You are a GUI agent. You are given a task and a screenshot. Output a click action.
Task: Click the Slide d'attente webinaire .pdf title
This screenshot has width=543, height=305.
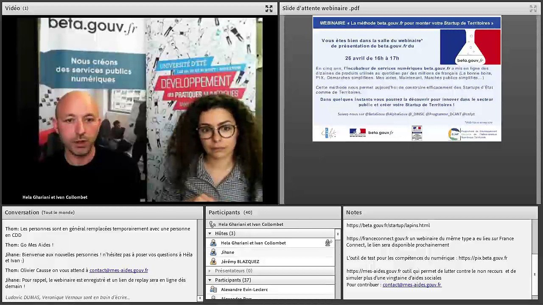coord(321,8)
